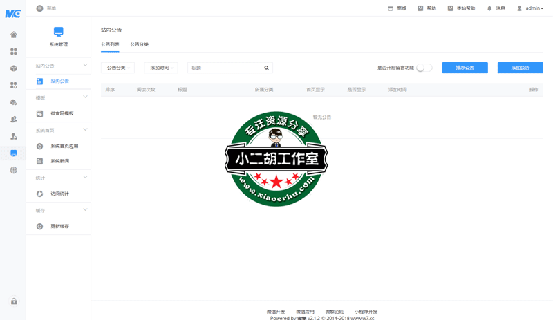Toggle the 菜单 menu icon in the top bar
This screenshot has height=320, width=553.
click(39, 8)
